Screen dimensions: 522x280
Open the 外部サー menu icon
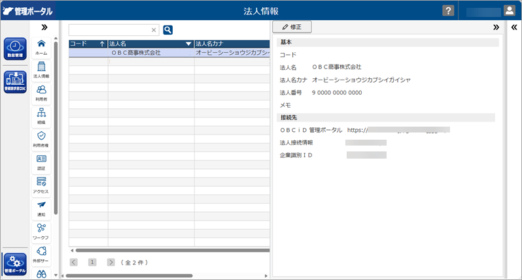[x=41, y=255]
